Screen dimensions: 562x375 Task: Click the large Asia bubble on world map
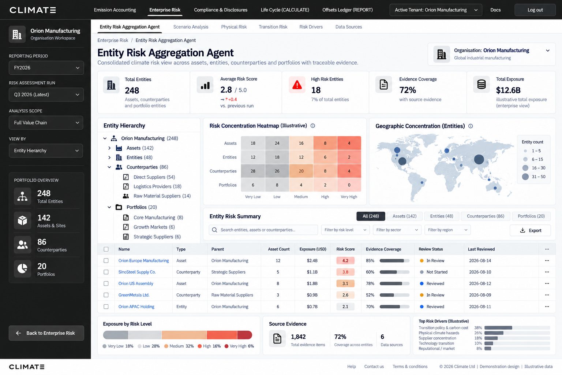[x=479, y=159]
